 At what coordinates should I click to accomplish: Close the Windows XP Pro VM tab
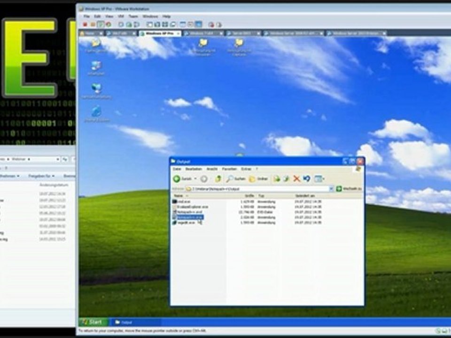pos(178,34)
